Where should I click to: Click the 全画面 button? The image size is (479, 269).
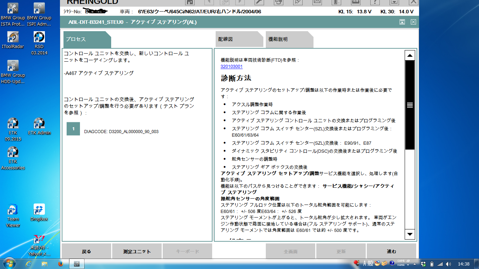click(x=290, y=251)
